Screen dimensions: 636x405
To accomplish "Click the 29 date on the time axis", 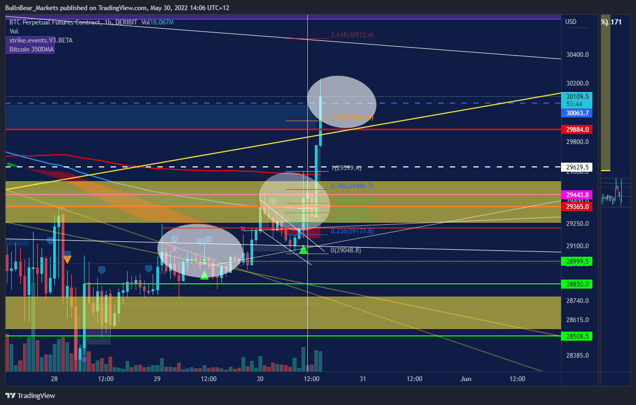I will 157,379.
